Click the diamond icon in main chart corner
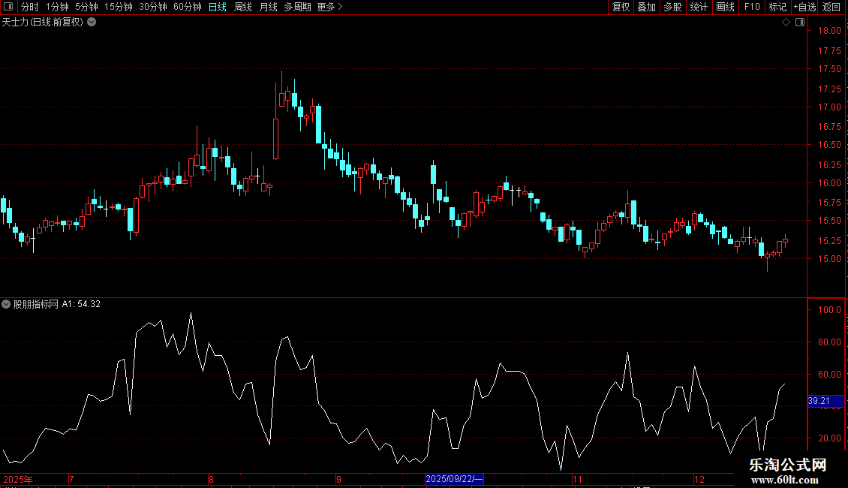The height and width of the screenshot is (488, 848). pos(786,23)
